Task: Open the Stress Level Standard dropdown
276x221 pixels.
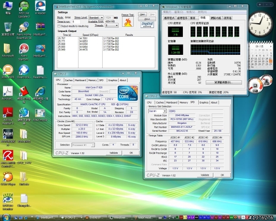Action: coord(96,18)
